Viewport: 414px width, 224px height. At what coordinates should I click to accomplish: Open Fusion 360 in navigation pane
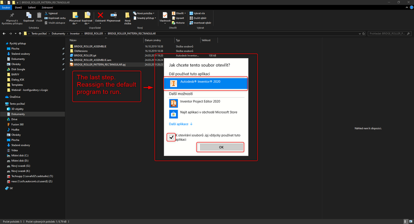(17, 124)
